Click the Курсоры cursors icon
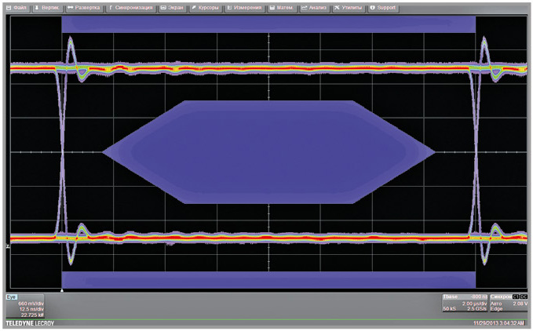This screenshot has width=533, height=331. (x=195, y=7)
